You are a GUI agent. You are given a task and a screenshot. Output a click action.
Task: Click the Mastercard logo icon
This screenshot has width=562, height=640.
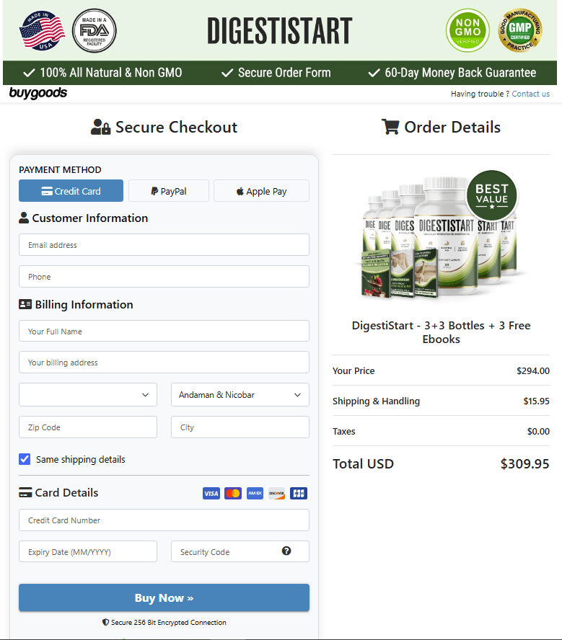pos(232,494)
